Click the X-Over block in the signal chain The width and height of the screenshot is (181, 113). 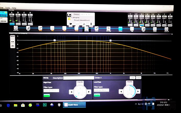(120, 29)
